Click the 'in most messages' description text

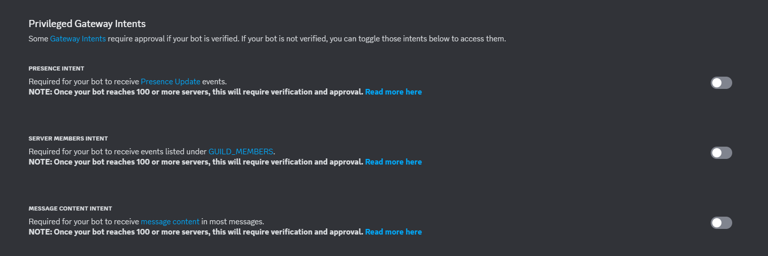click(x=233, y=221)
